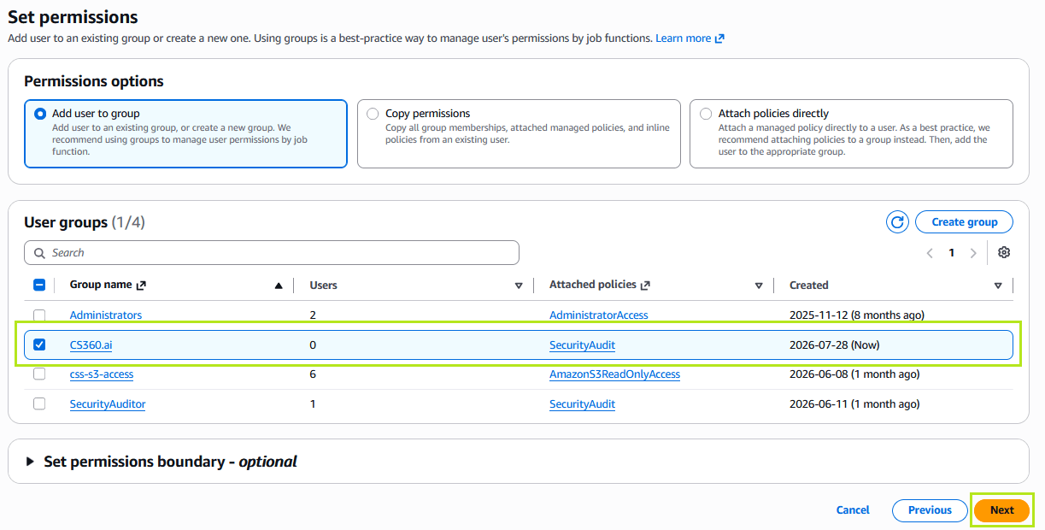
Task: Click created date 2025-11-12 (8 months ago)
Action: pos(856,315)
